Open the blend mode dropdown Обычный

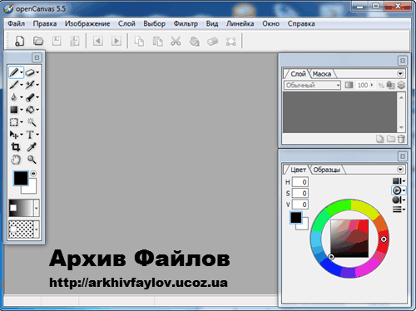pos(312,85)
